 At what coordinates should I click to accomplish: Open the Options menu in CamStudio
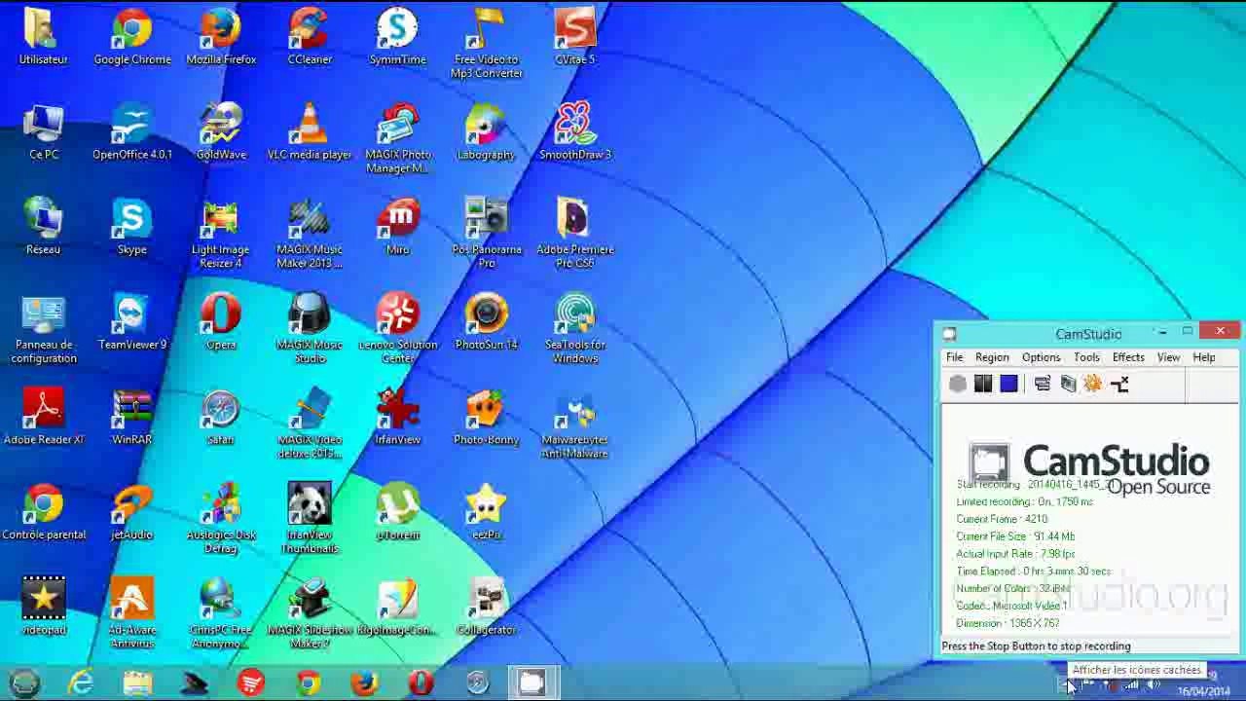(1041, 357)
